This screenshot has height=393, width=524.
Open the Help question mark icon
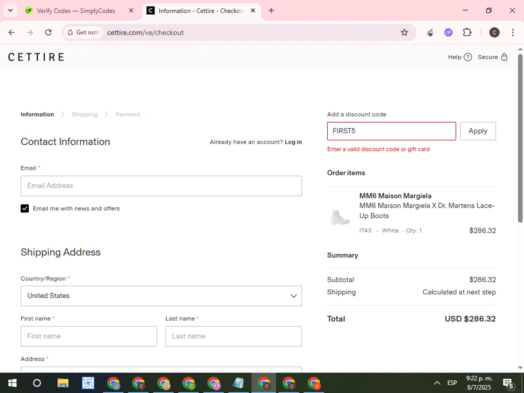coord(468,57)
